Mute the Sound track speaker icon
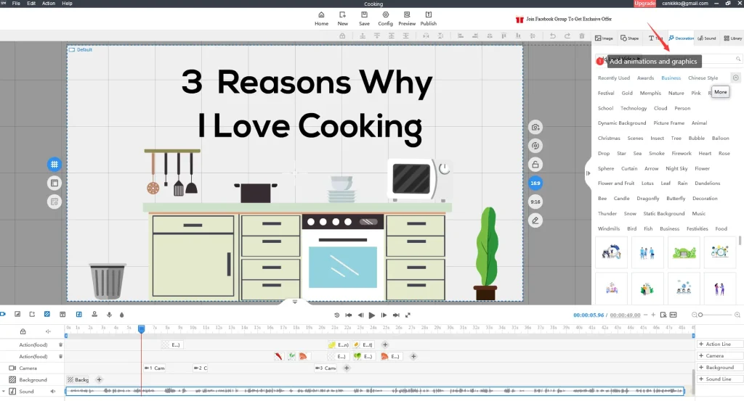Screen dimensions: 744x401 pos(53,392)
